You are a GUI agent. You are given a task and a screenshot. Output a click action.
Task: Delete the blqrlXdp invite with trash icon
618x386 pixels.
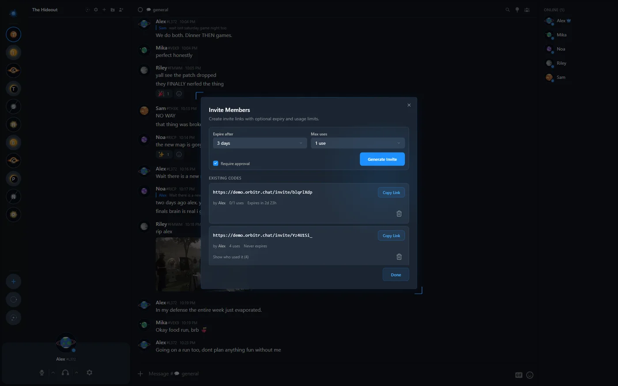pos(399,214)
